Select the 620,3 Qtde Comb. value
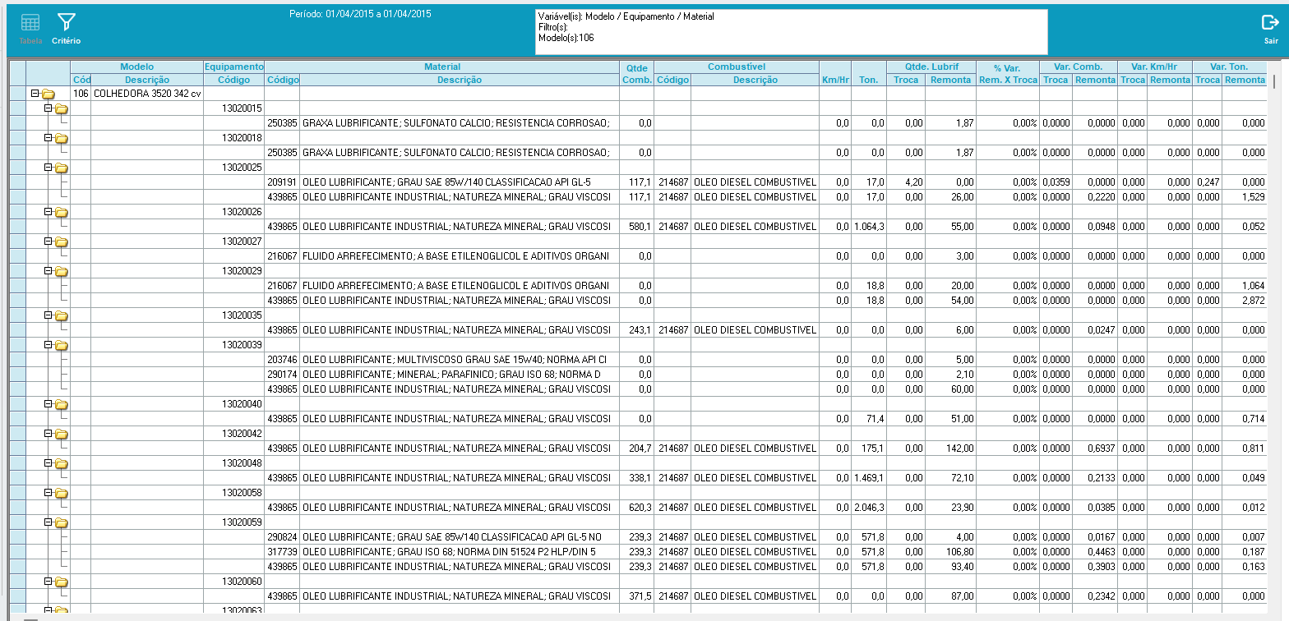Screen dimensions: 1289x621 click(x=637, y=508)
